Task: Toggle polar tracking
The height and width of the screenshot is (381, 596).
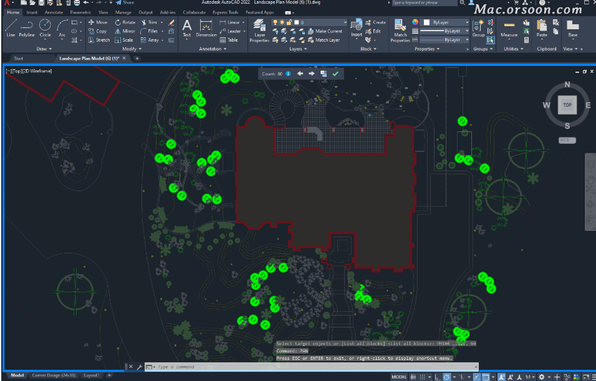Action: [446, 377]
